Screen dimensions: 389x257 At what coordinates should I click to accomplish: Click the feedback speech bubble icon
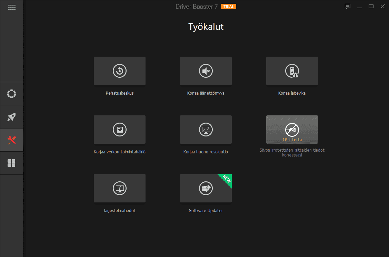tap(348, 7)
